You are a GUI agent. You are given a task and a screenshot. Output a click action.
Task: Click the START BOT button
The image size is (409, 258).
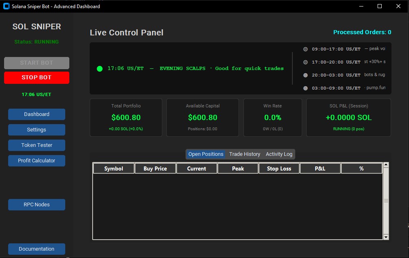(x=36, y=63)
